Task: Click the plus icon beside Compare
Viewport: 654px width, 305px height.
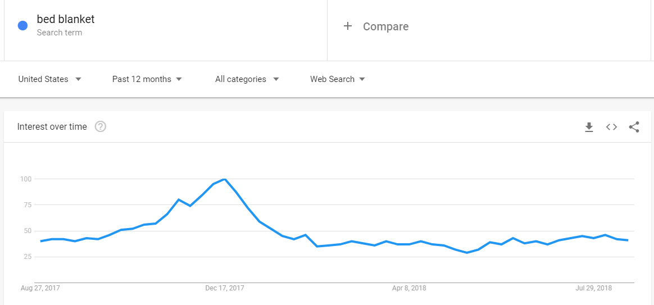Action: 347,26
